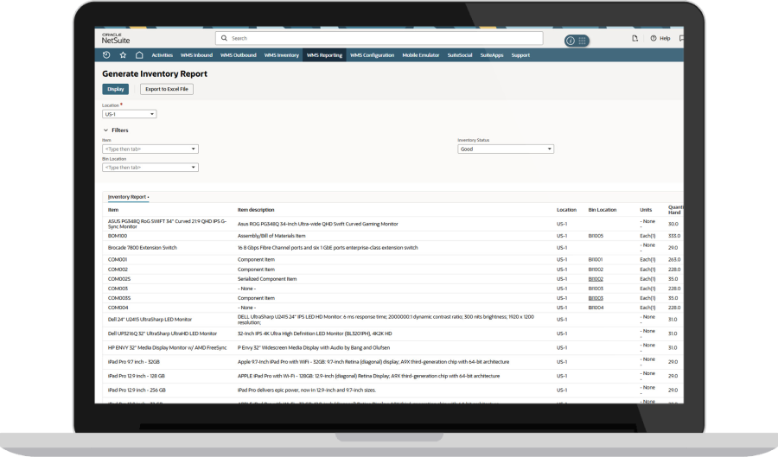The width and height of the screenshot is (778, 457).
Task: Go to the Home dashboard icon
Action: (x=139, y=55)
